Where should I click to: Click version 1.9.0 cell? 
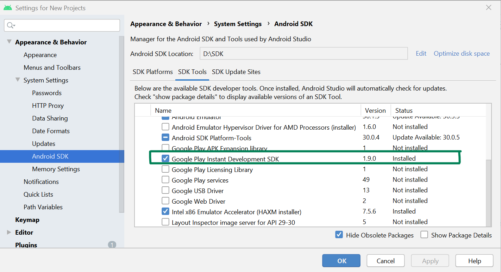coord(369,159)
